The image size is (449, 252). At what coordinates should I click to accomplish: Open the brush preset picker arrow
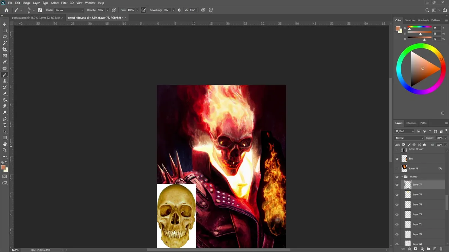click(34, 10)
